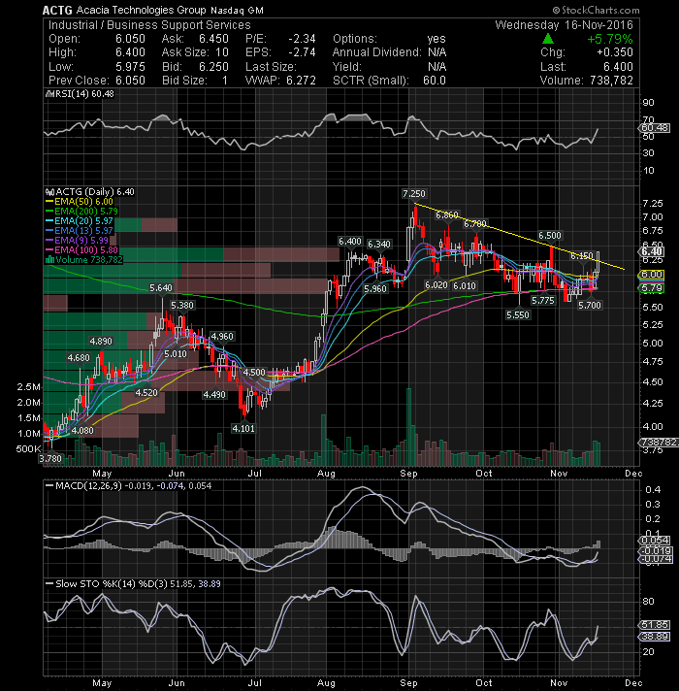Click the RSI(14) 60.48 indicator label
This screenshot has width=679, height=691.
point(81,93)
